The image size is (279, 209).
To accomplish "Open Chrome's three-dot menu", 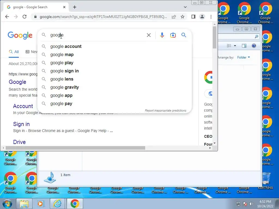I will pyautogui.click(x=211, y=17).
